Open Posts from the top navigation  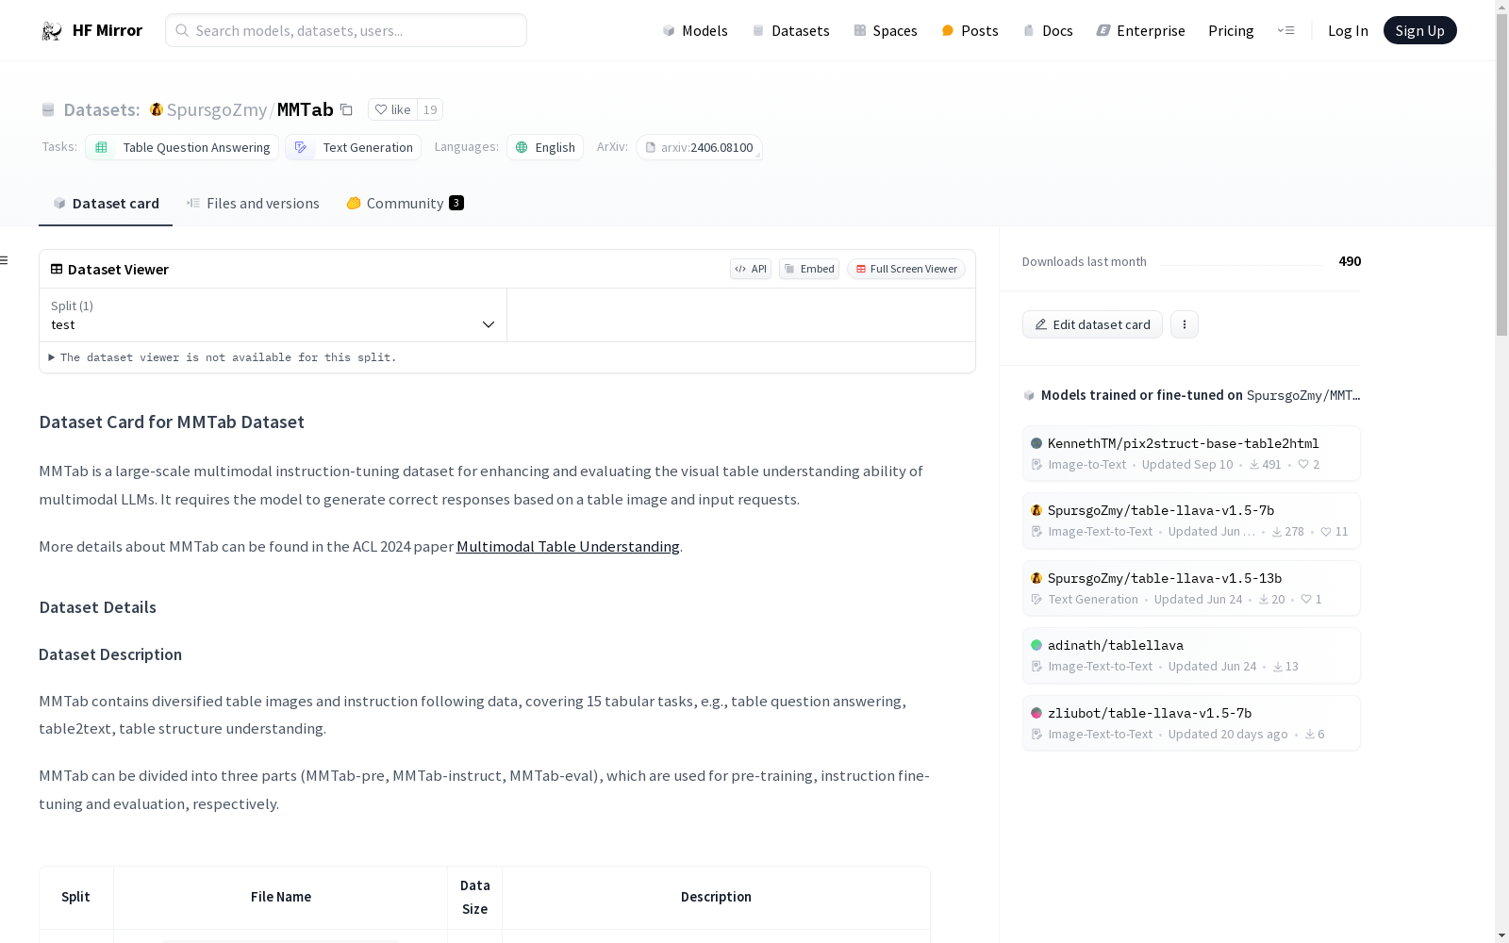[x=970, y=31]
